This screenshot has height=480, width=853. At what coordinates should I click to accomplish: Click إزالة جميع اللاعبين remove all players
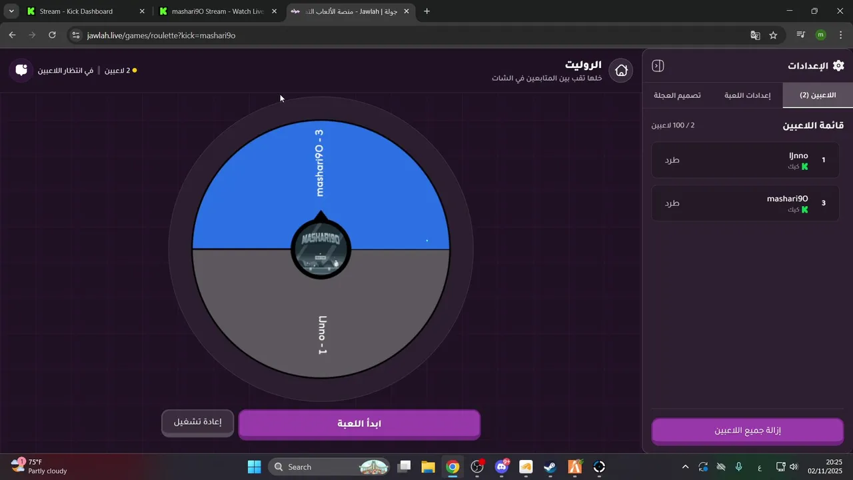click(748, 431)
